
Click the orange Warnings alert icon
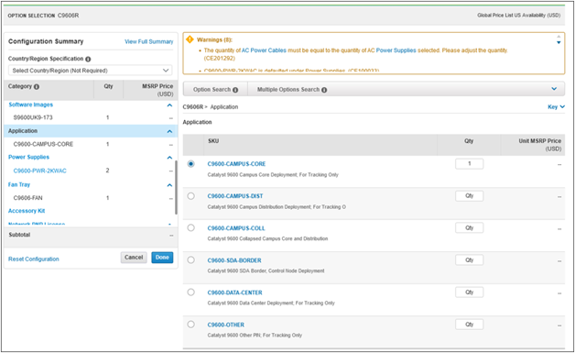pos(190,39)
